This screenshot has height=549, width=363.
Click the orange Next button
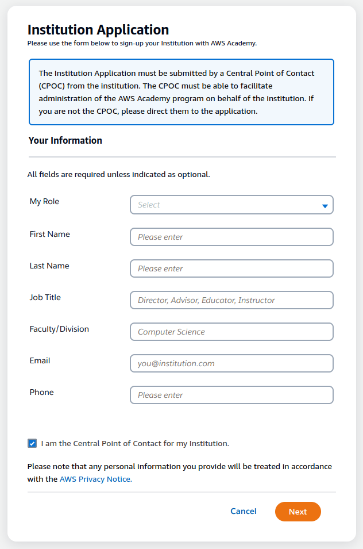click(x=298, y=512)
